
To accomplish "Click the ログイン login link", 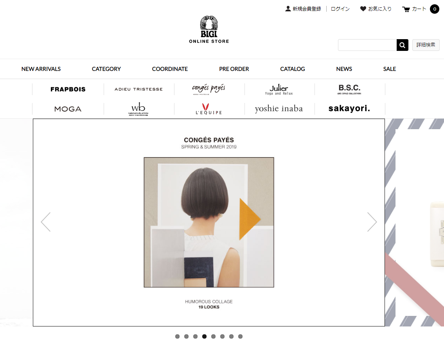I will coord(340,9).
